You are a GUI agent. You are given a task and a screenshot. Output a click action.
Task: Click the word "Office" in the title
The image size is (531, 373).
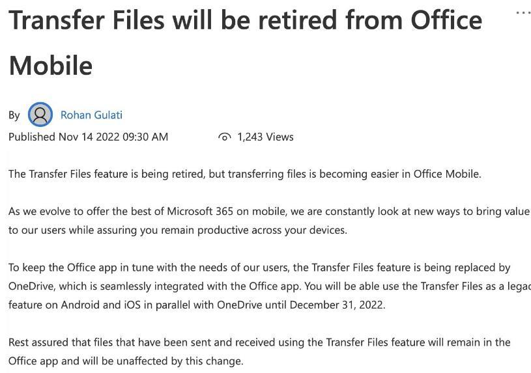point(446,21)
